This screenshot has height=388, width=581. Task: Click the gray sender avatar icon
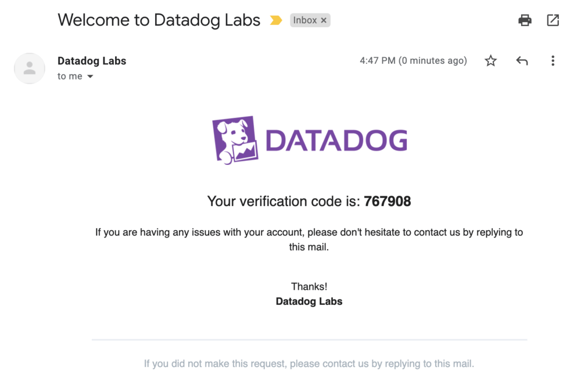pyautogui.click(x=30, y=68)
